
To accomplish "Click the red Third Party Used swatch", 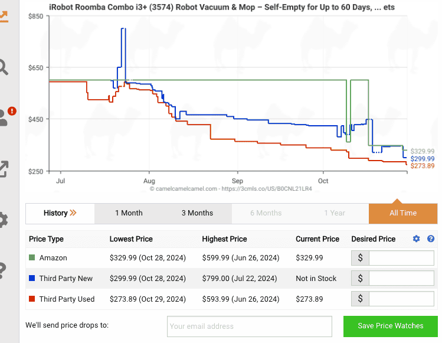I will click(x=32, y=299).
